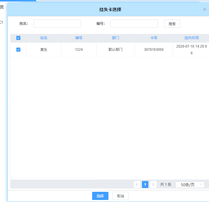Click the 部门 column header
209x202 pixels.
pos(115,38)
